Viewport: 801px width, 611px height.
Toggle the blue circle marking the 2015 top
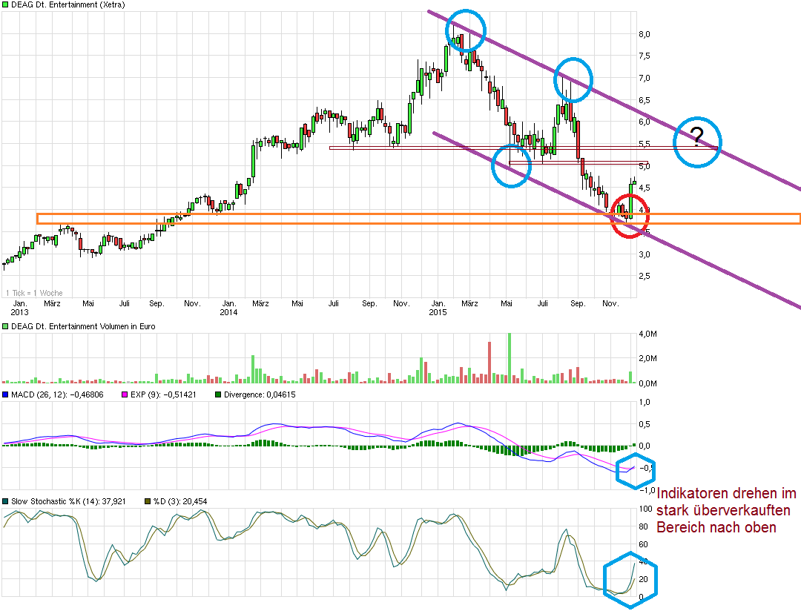[466, 30]
